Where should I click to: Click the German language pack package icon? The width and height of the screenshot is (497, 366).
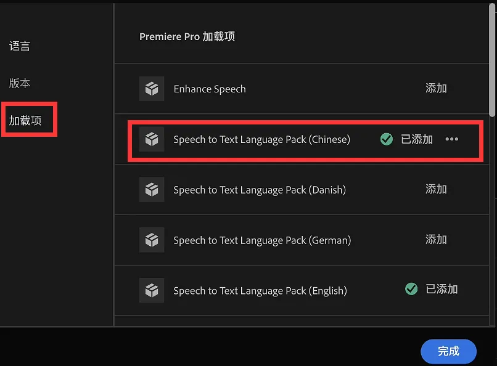(152, 240)
